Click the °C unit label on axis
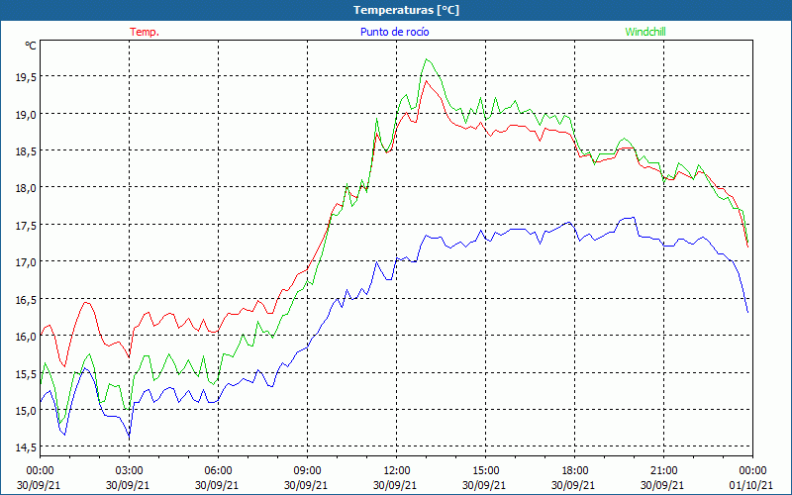The height and width of the screenshot is (495, 792). (31, 46)
